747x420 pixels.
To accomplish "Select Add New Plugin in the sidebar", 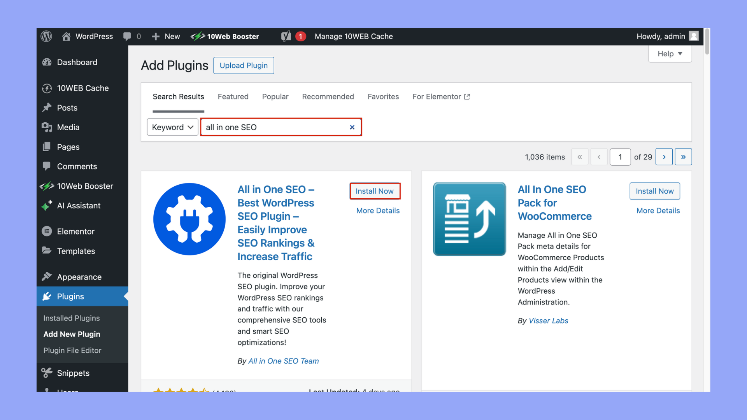I will click(x=72, y=334).
